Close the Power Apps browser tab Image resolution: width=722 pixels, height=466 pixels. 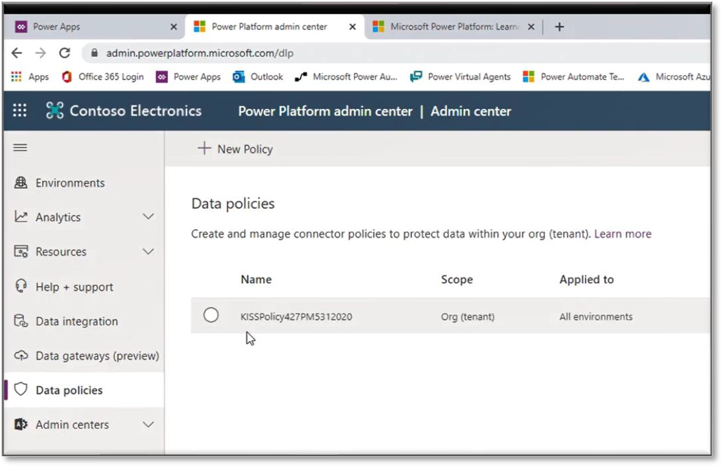(x=173, y=27)
